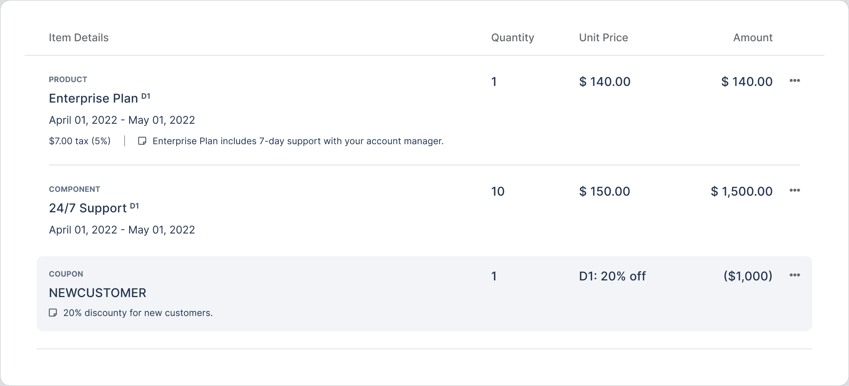Click the note icon beside Enterprise Plan memo

pos(142,141)
